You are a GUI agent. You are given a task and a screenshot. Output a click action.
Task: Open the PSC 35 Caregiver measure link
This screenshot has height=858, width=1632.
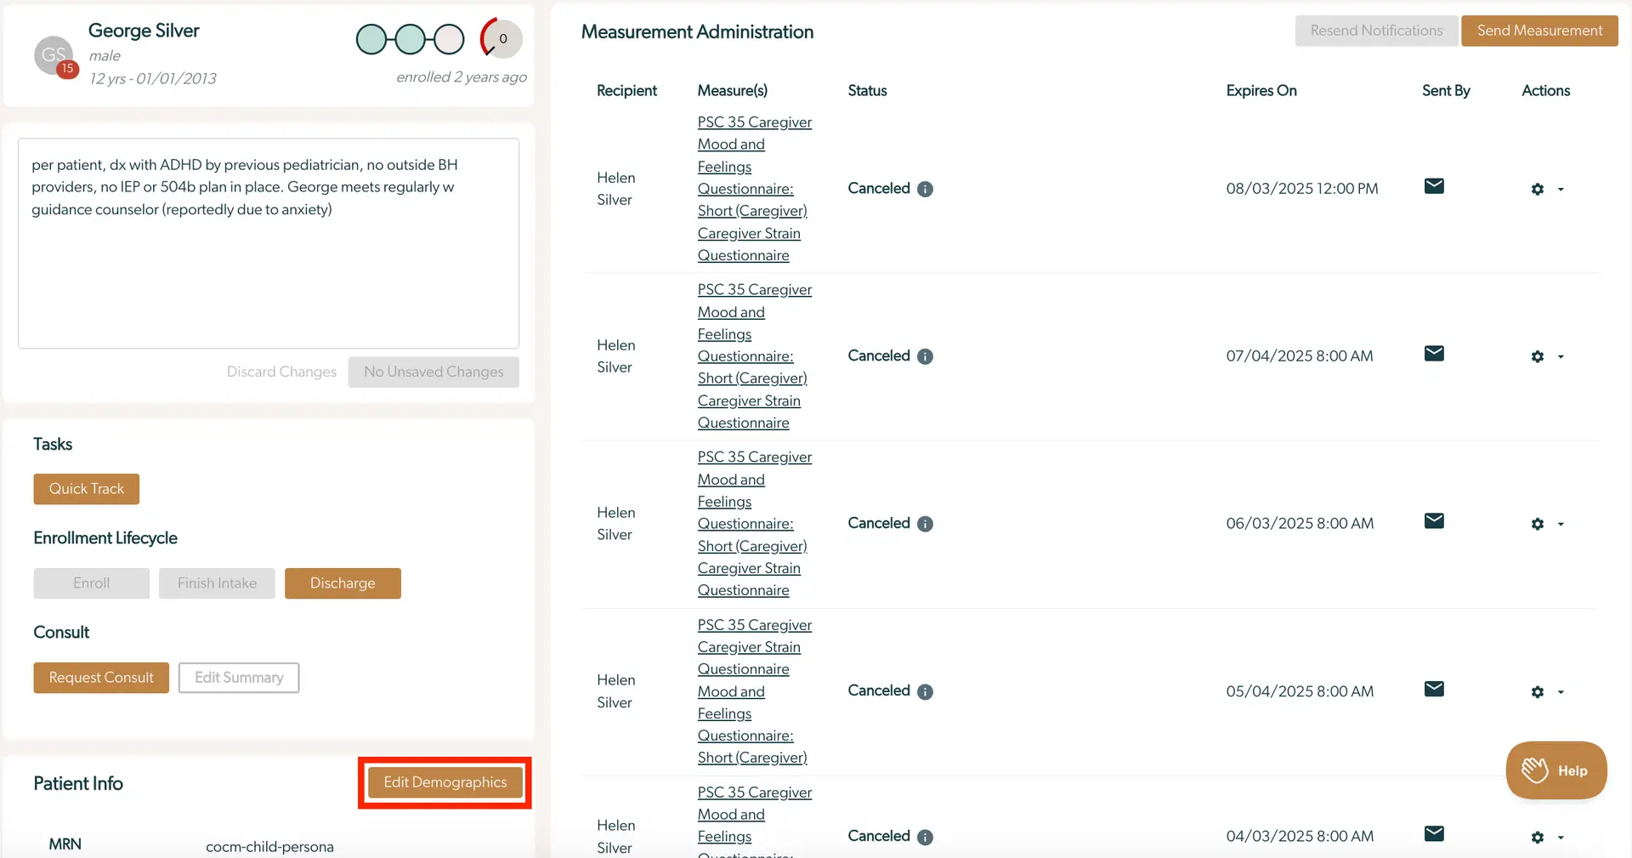(x=755, y=122)
